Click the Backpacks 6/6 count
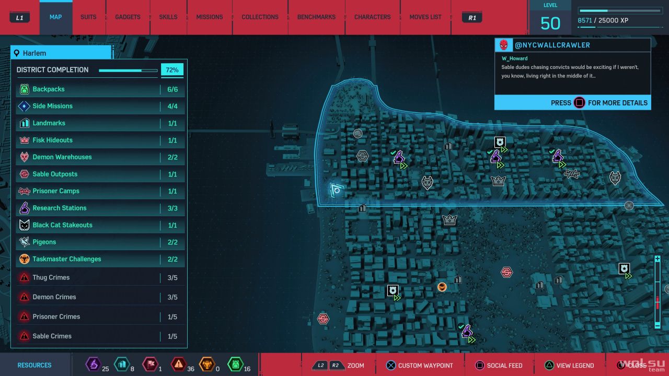669x376 pixels. (x=172, y=89)
